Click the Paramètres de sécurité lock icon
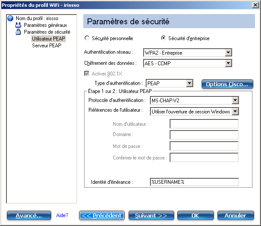The height and width of the screenshot is (226, 261). coord(18,32)
